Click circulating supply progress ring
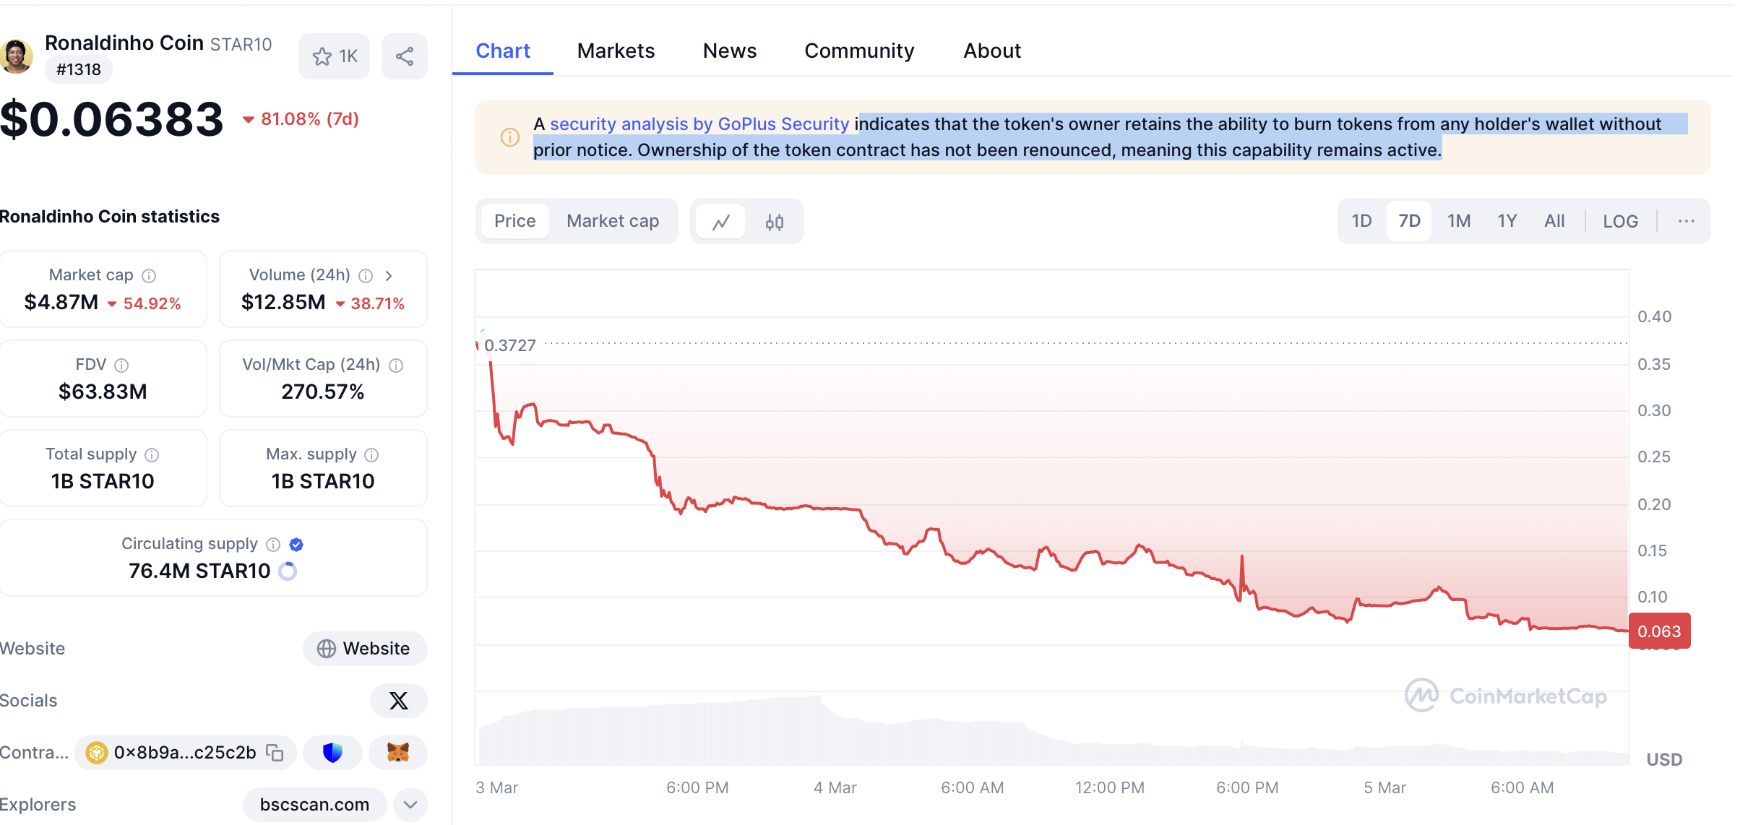 pyautogui.click(x=288, y=571)
